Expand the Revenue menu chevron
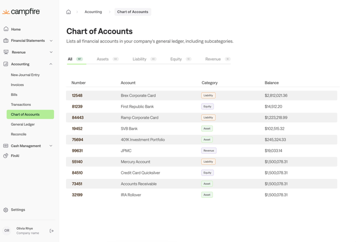This screenshot has width=356, height=242. point(51,52)
